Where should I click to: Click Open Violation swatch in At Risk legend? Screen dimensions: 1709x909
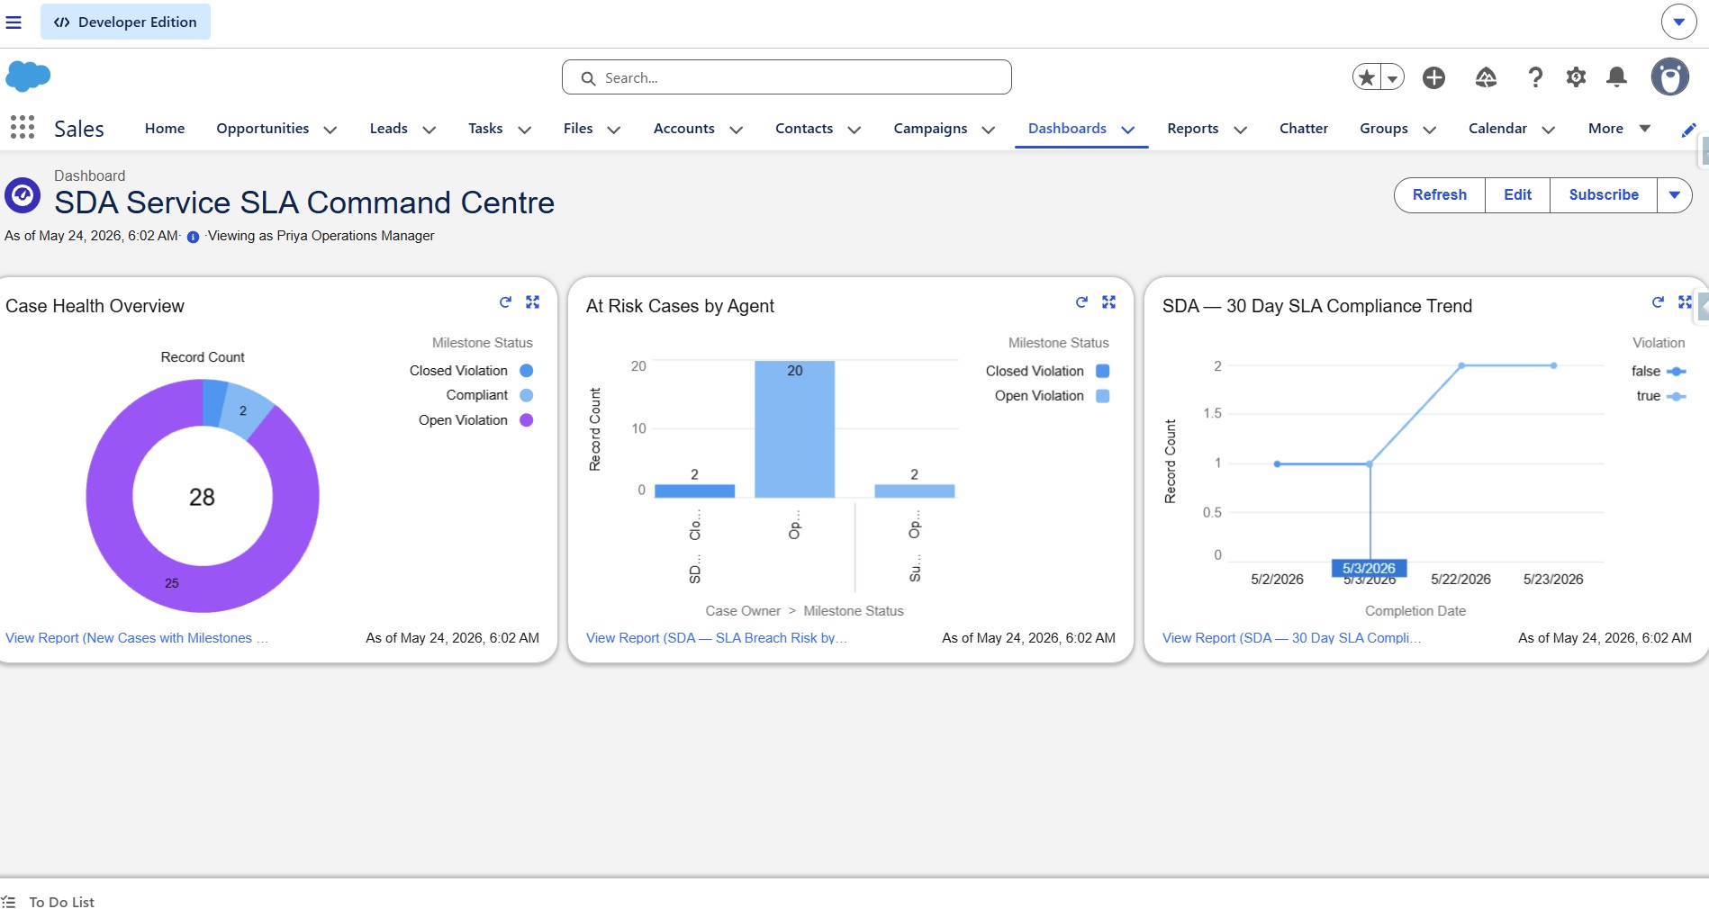(x=1103, y=396)
